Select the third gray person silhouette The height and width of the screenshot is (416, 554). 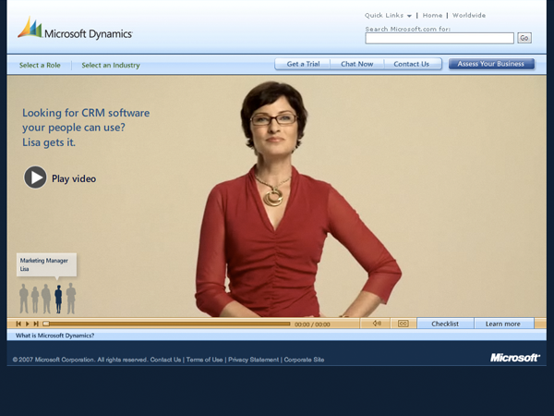(46, 299)
